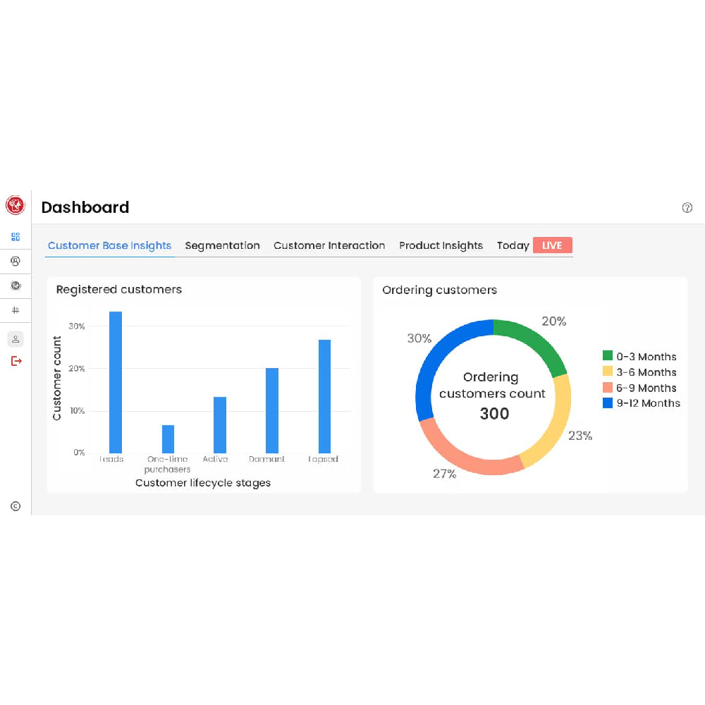
Task: Open the user account icon in sidebar
Action: 16,339
